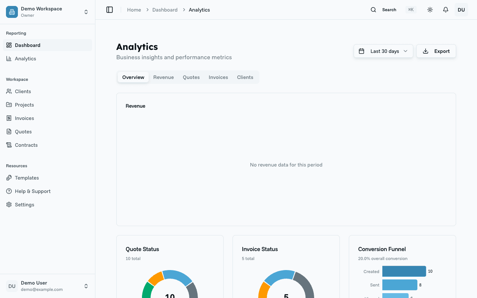This screenshot has width=477, height=298.
Task: Click 'Business insights and performance metrics' subtitle
Action: (174, 57)
